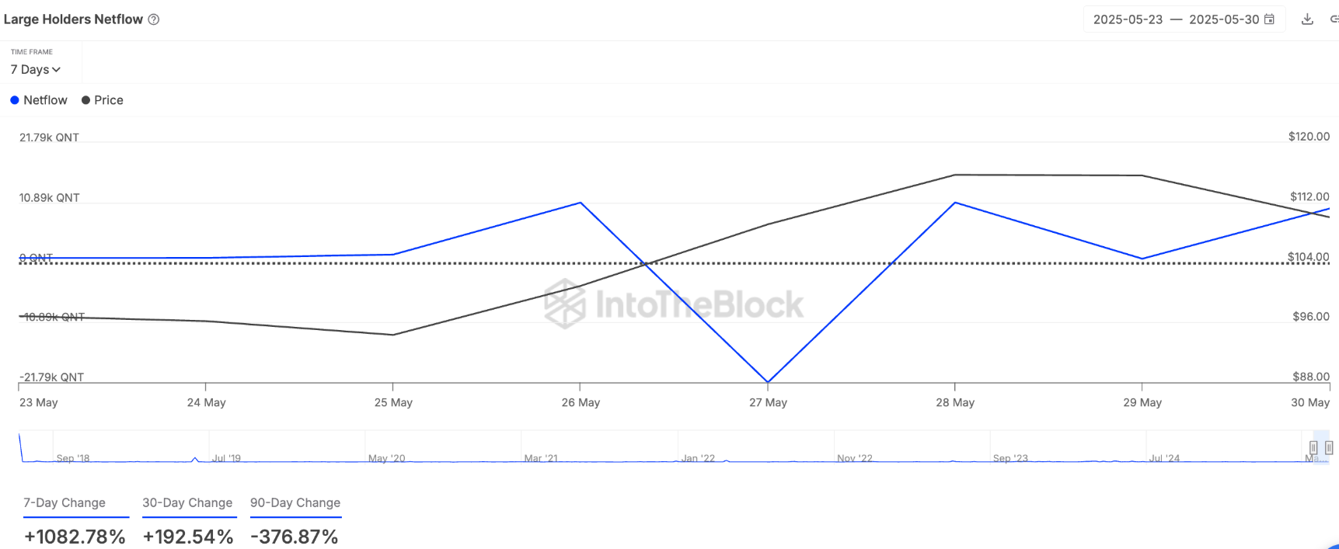Grab the left range navigator handle

tap(1313, 447)
